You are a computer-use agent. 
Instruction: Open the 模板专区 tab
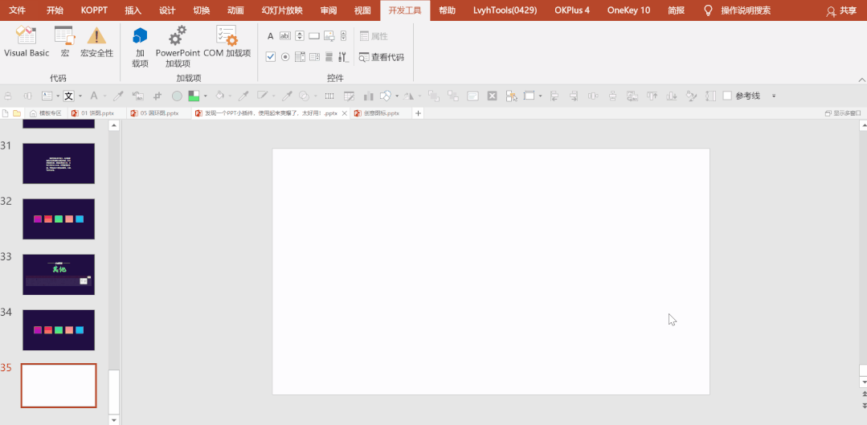point(46,113)
